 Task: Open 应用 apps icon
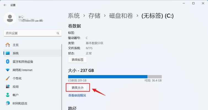8,87
